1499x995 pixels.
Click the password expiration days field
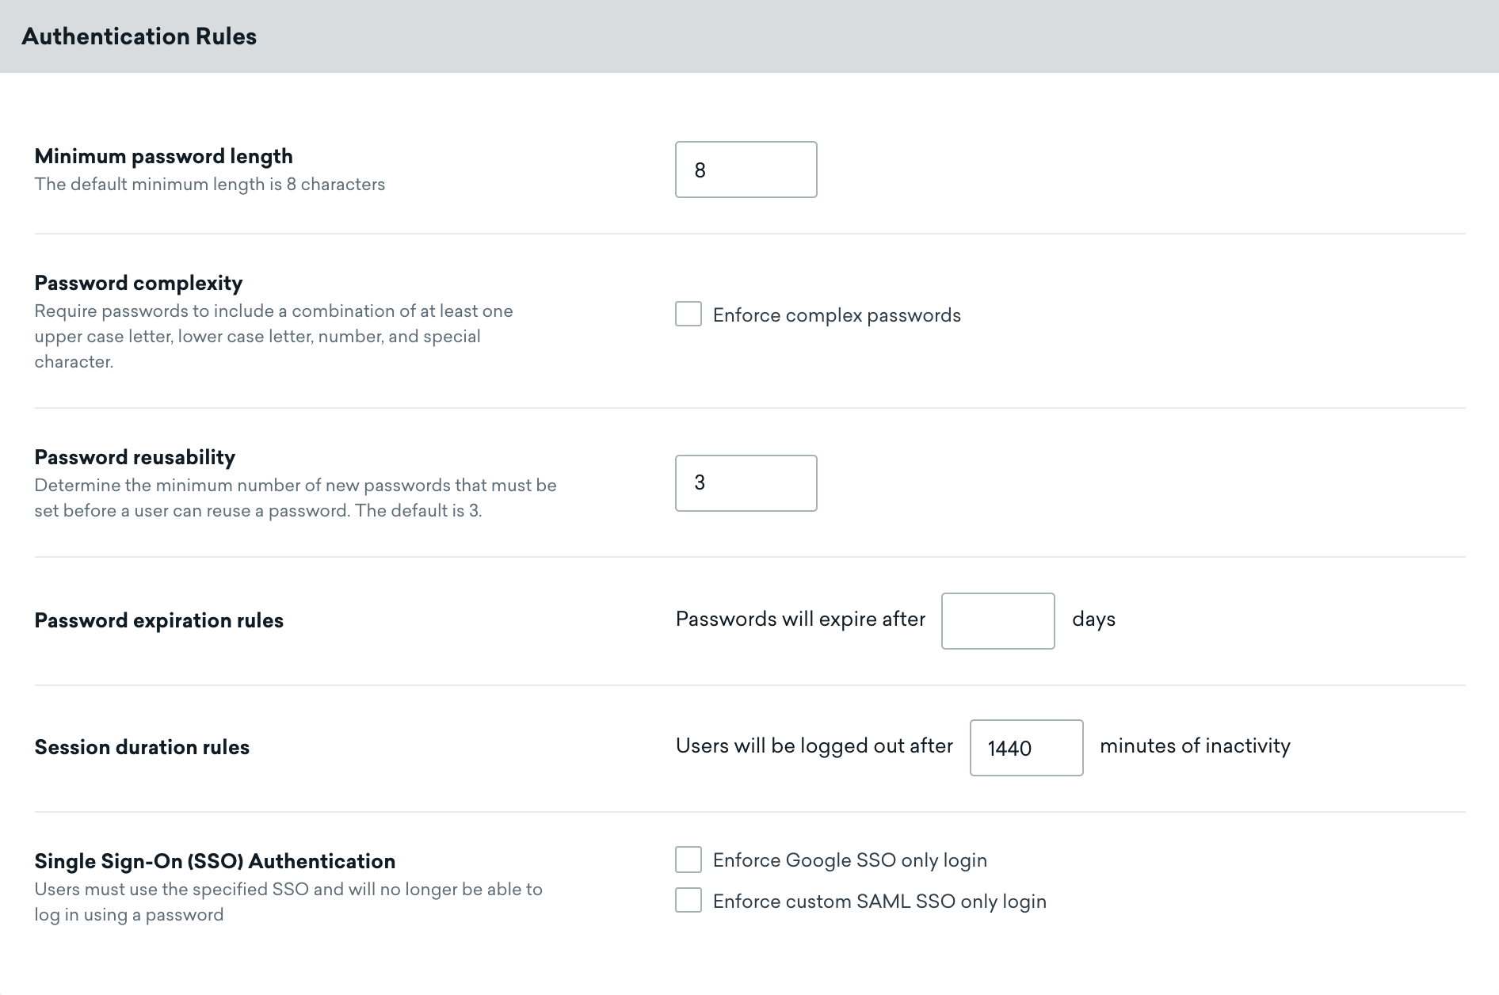pyautogui.click(x=997, y=621)
